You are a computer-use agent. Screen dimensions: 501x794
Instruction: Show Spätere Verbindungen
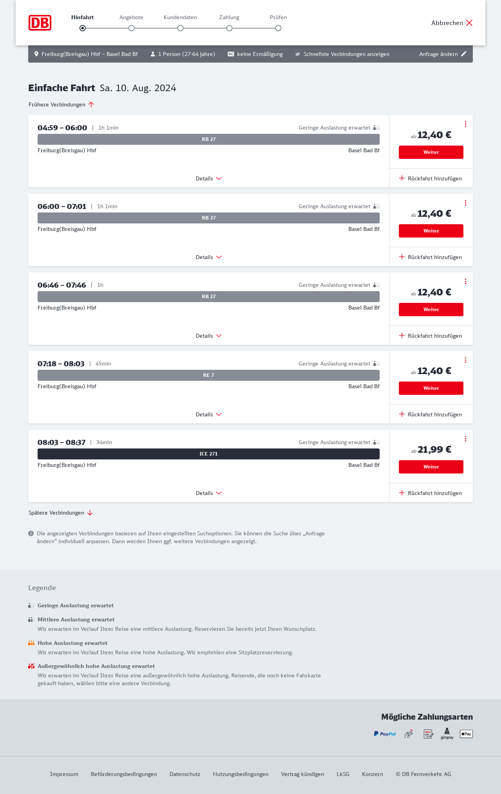pos(61,513)
